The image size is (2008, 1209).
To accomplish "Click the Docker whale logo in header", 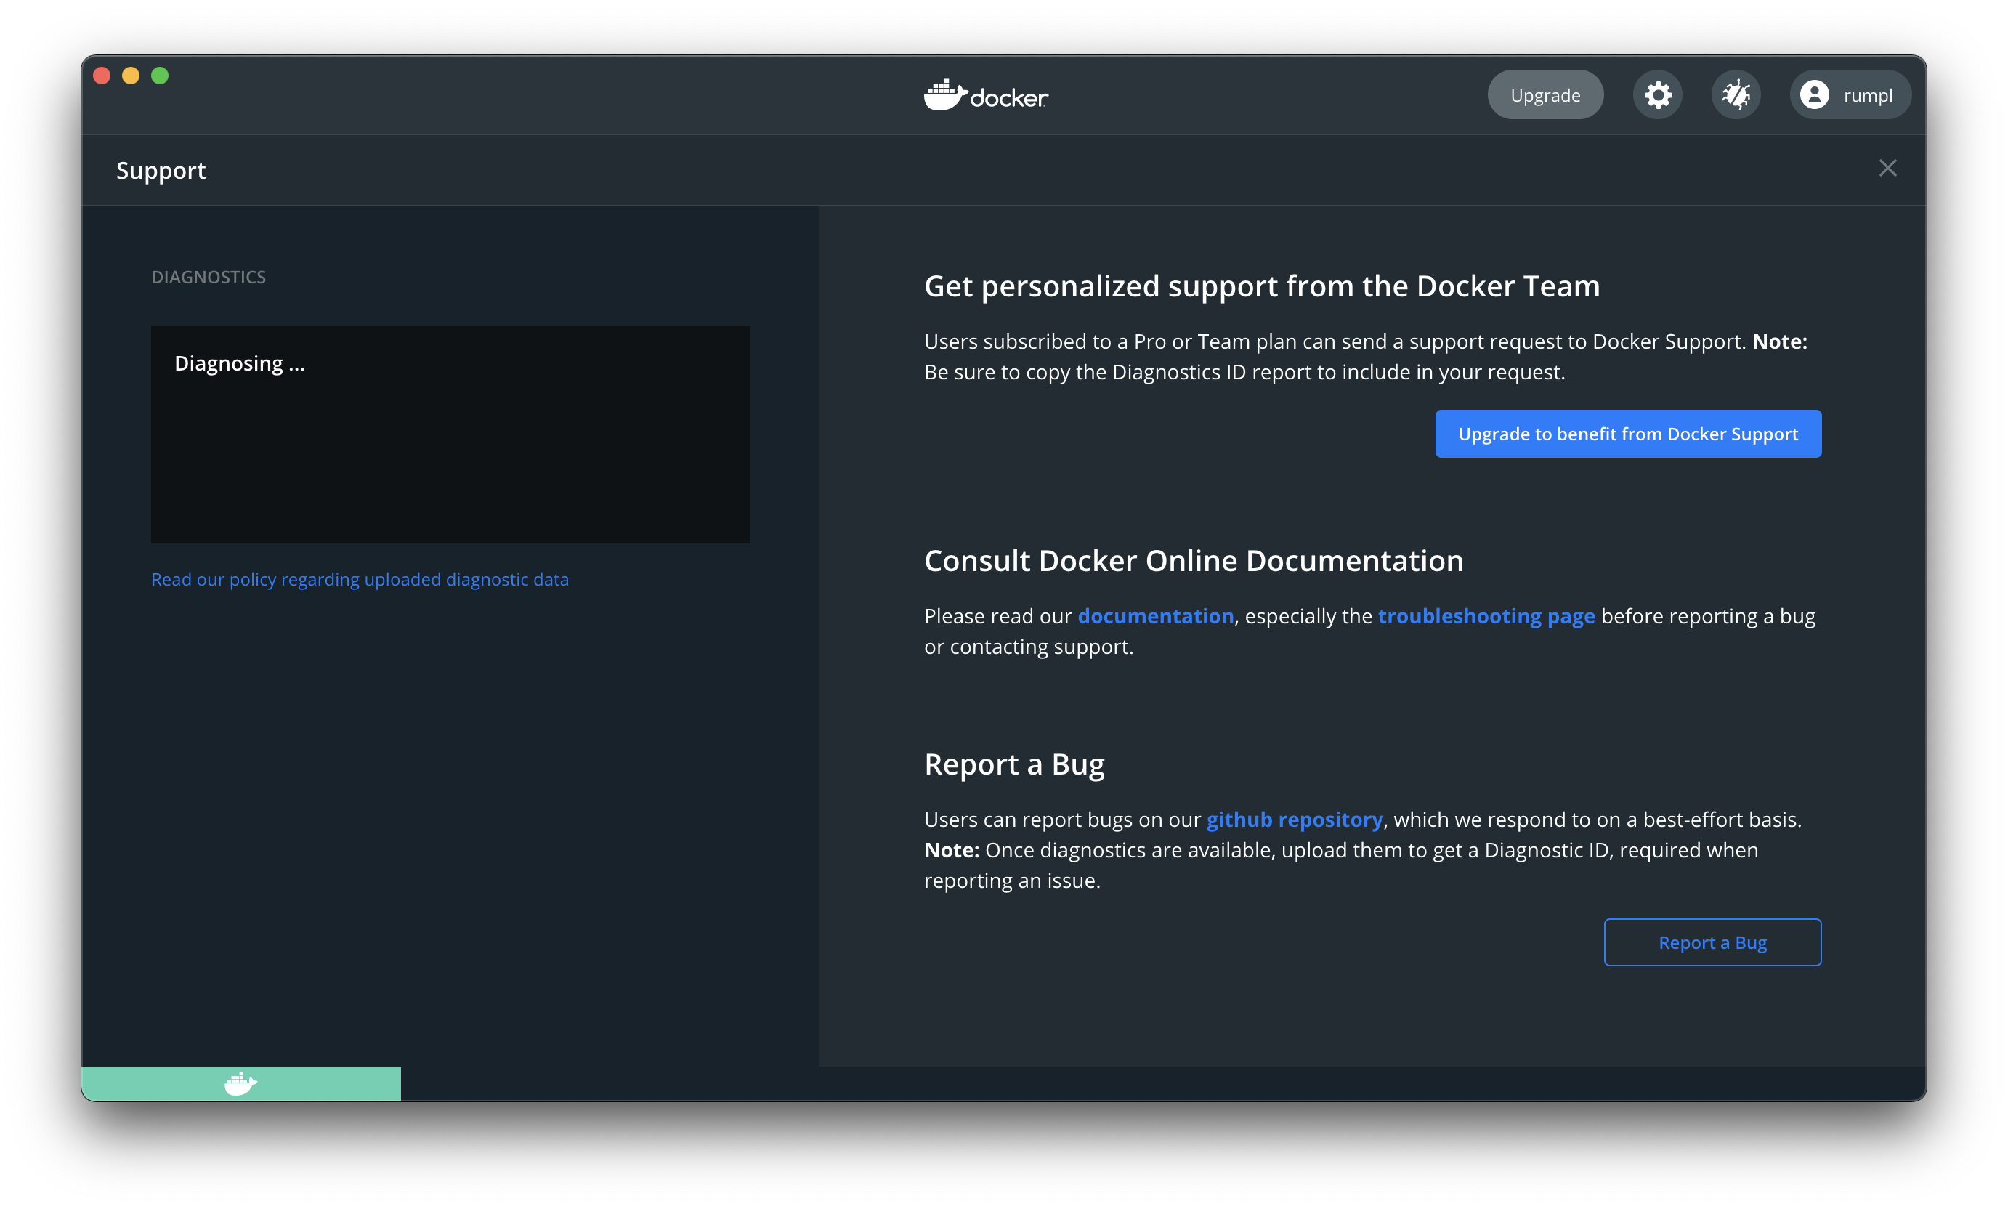I will 945,96.
